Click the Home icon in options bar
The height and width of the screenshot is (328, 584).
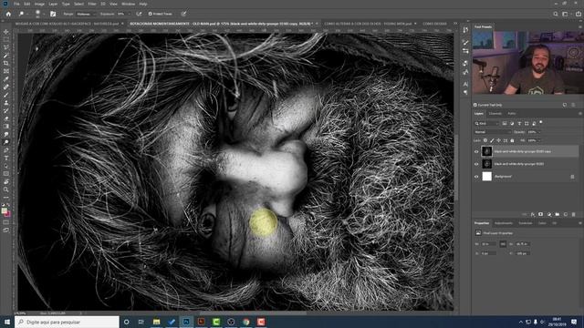click(x=8, y=14)
